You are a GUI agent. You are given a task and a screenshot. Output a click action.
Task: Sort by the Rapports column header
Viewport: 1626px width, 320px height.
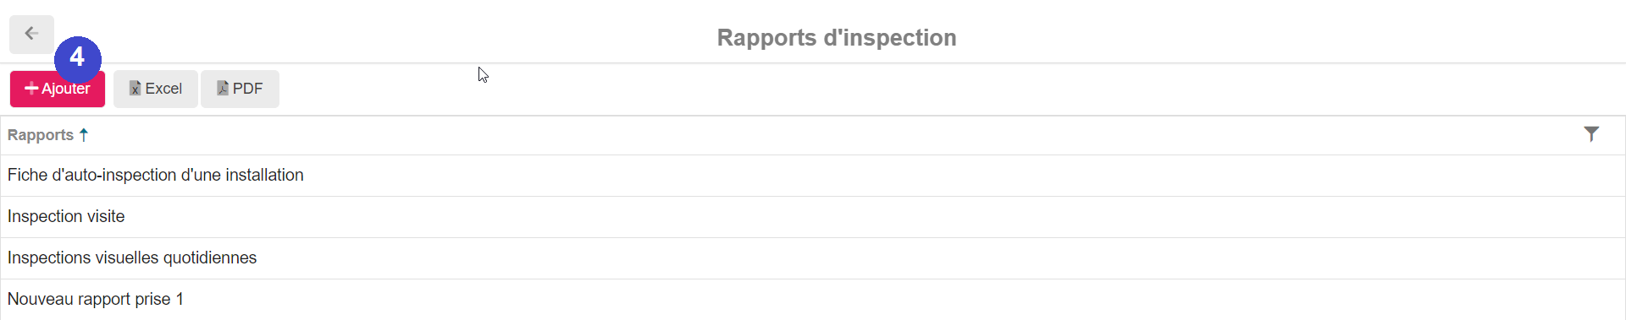coord(41,135)
